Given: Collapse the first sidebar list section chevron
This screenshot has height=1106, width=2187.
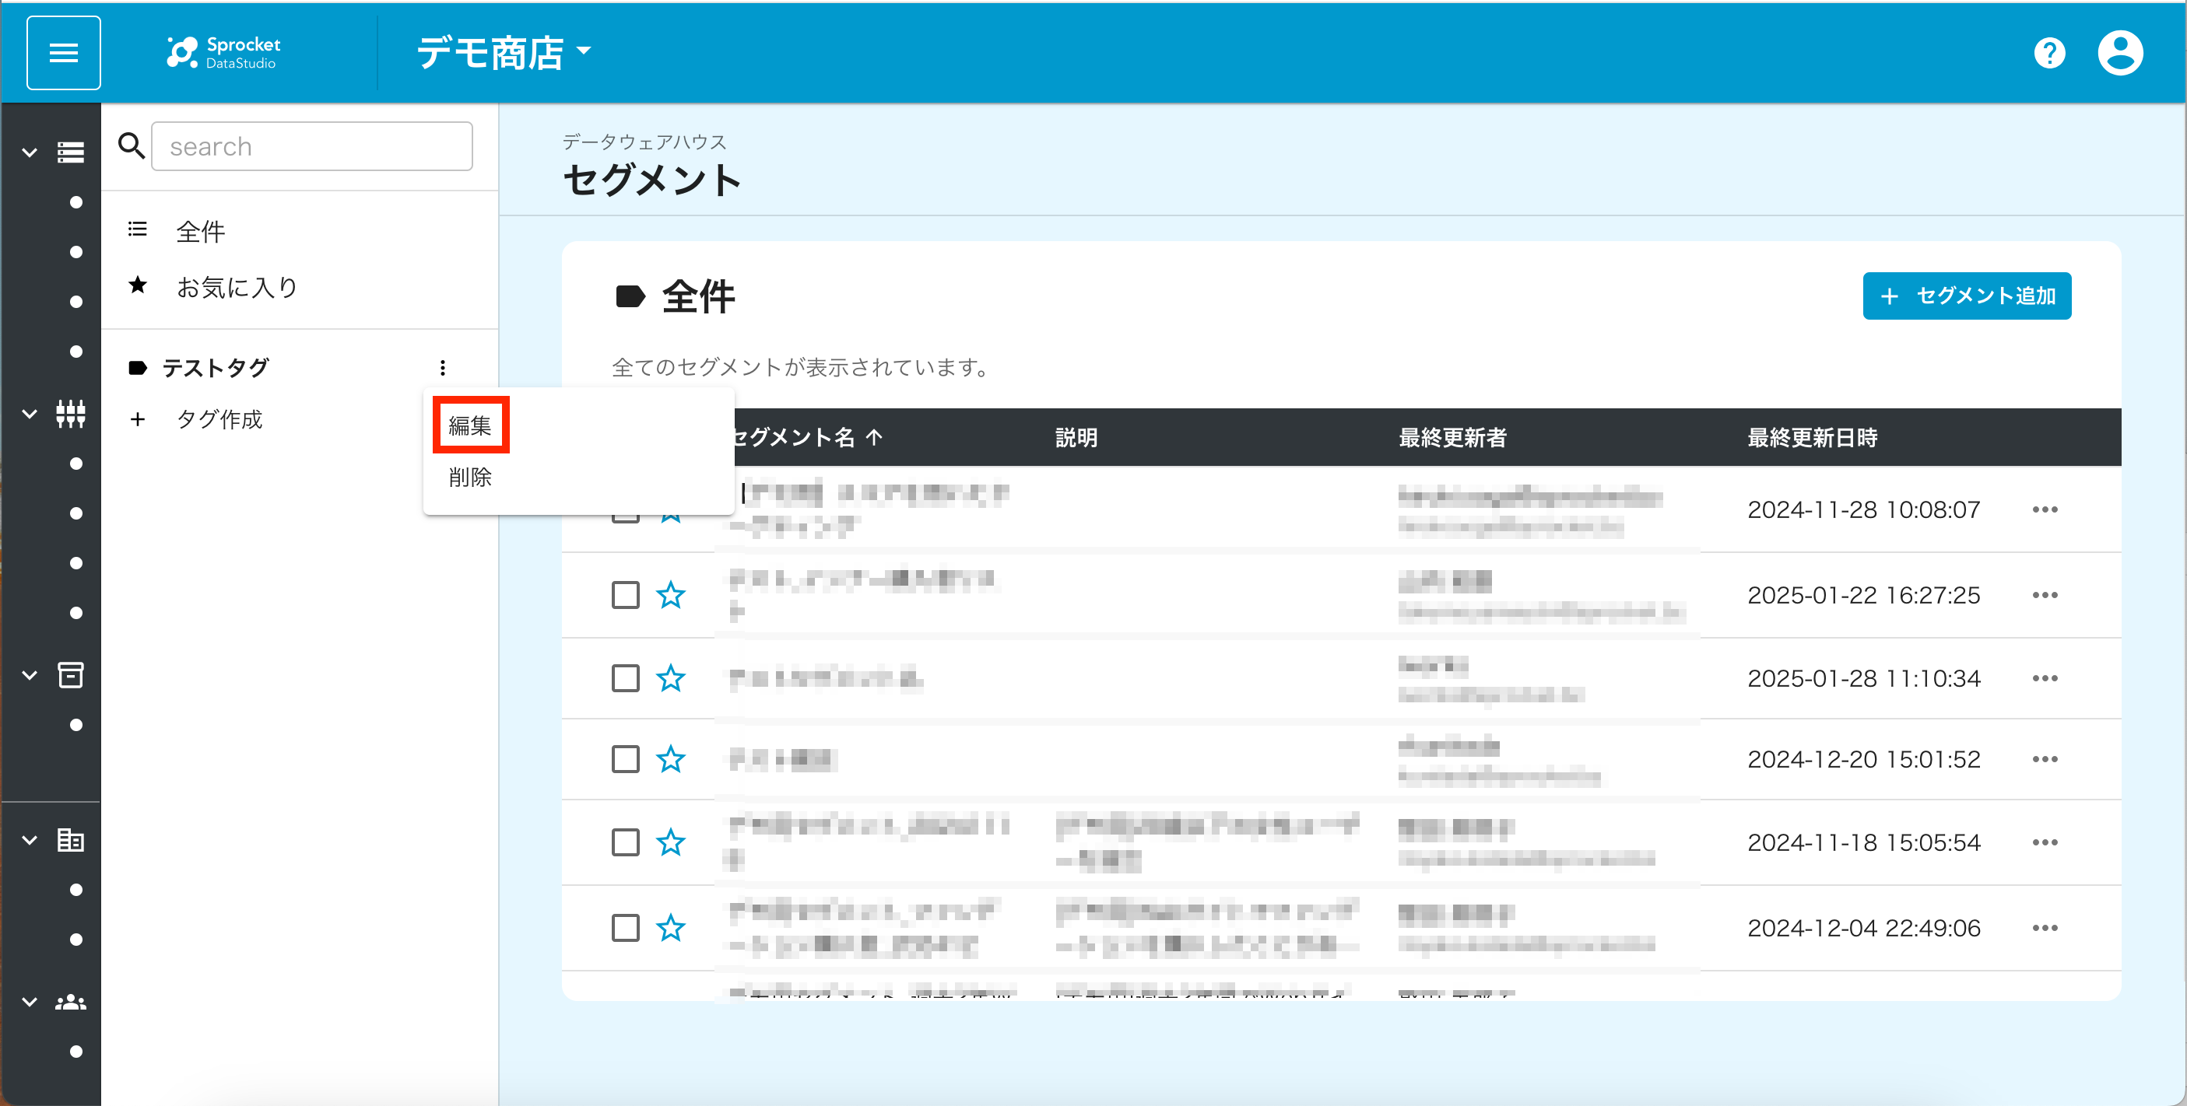Looking at the screenshot, I should (x=30, y=152).
